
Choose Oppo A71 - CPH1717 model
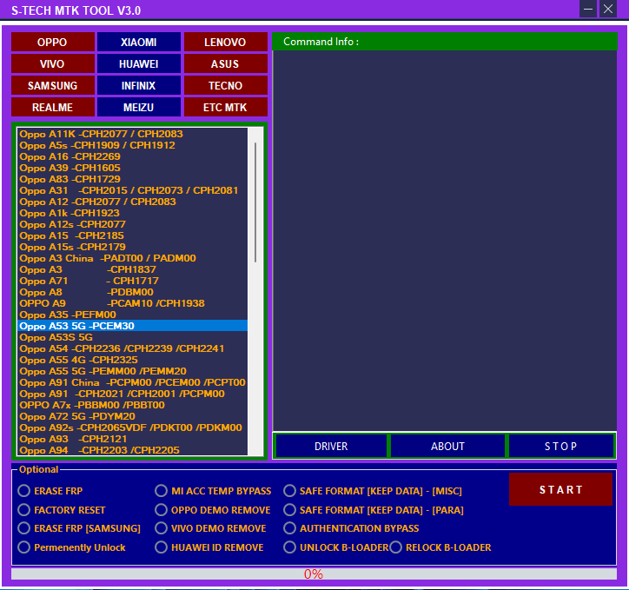(x=132, y=281)
